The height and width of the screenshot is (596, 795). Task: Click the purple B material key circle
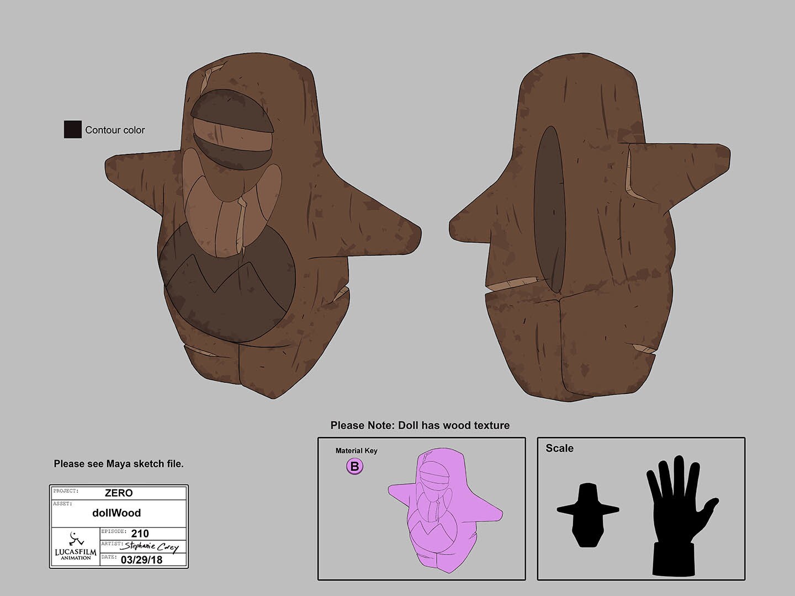coord(354,467)
